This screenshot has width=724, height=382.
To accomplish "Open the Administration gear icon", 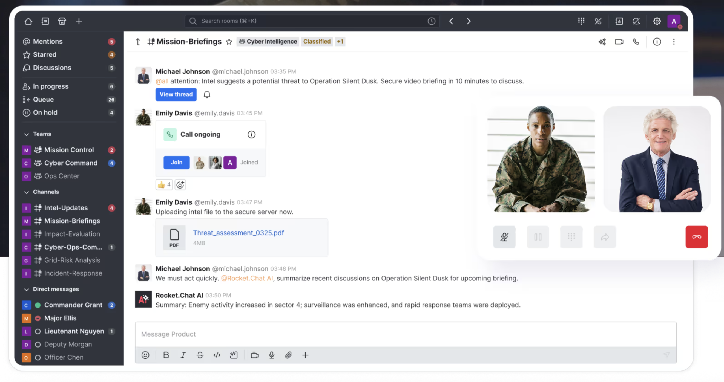I will 657,21.
